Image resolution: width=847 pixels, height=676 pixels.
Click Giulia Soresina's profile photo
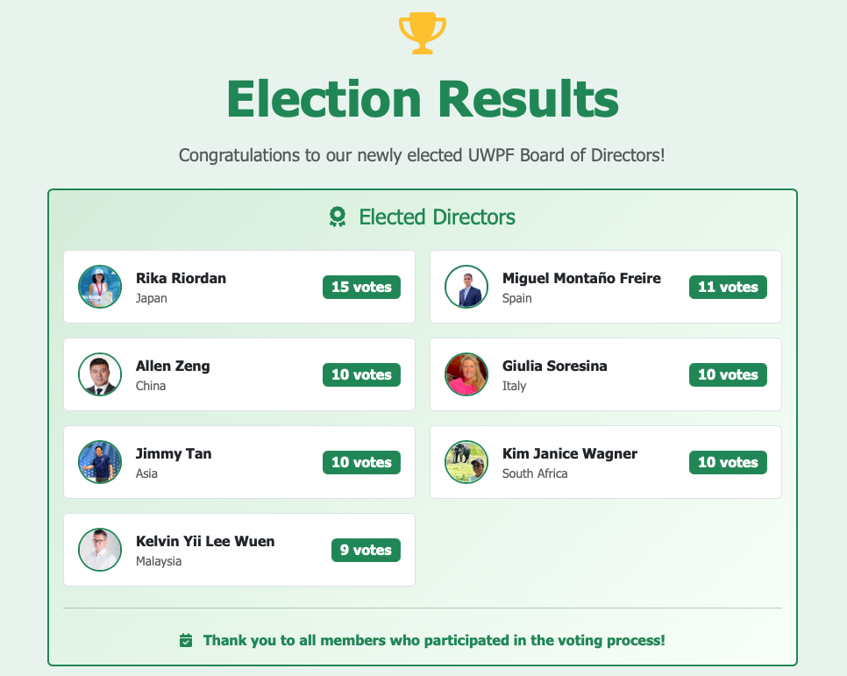pos(466,374)
